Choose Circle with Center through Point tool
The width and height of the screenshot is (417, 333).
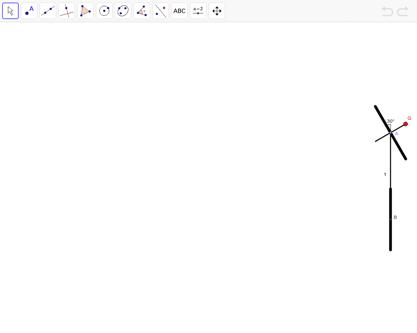[x=104, y=11]
